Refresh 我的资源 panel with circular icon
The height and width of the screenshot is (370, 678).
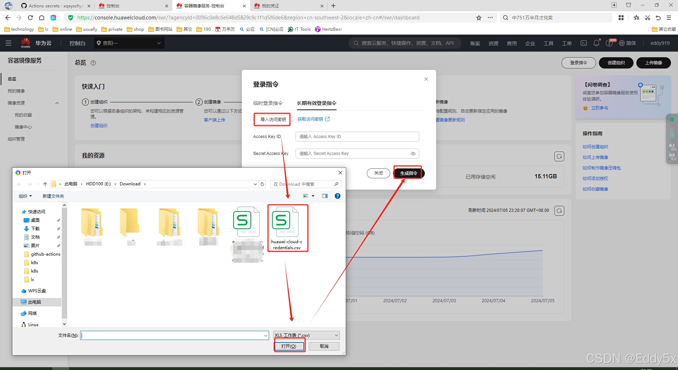tap(559, 156)
